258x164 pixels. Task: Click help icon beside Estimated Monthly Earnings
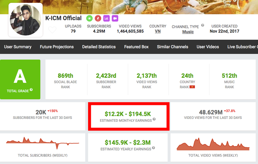point(154,120)
